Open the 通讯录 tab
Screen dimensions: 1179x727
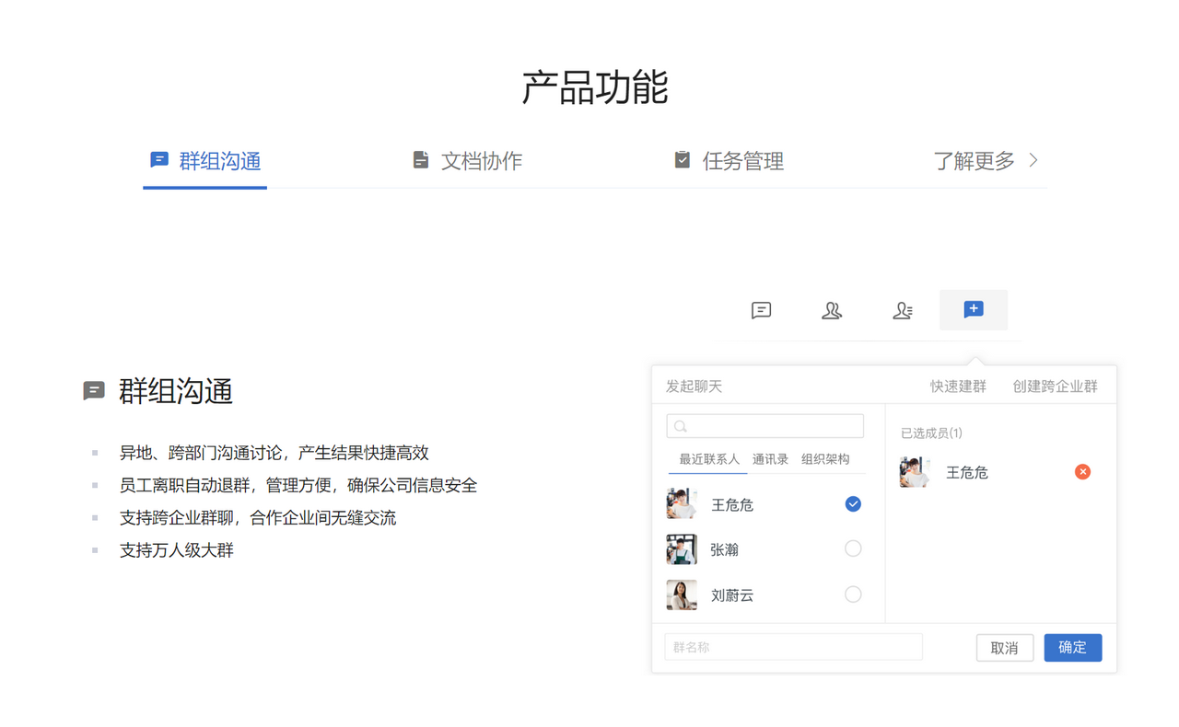[x=770, y=459]
